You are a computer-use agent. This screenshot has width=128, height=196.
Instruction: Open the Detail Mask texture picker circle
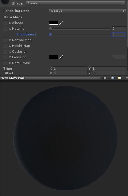point(10,63)
